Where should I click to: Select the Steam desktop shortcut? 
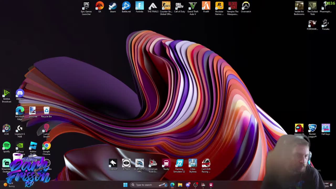tap(113, 7)
